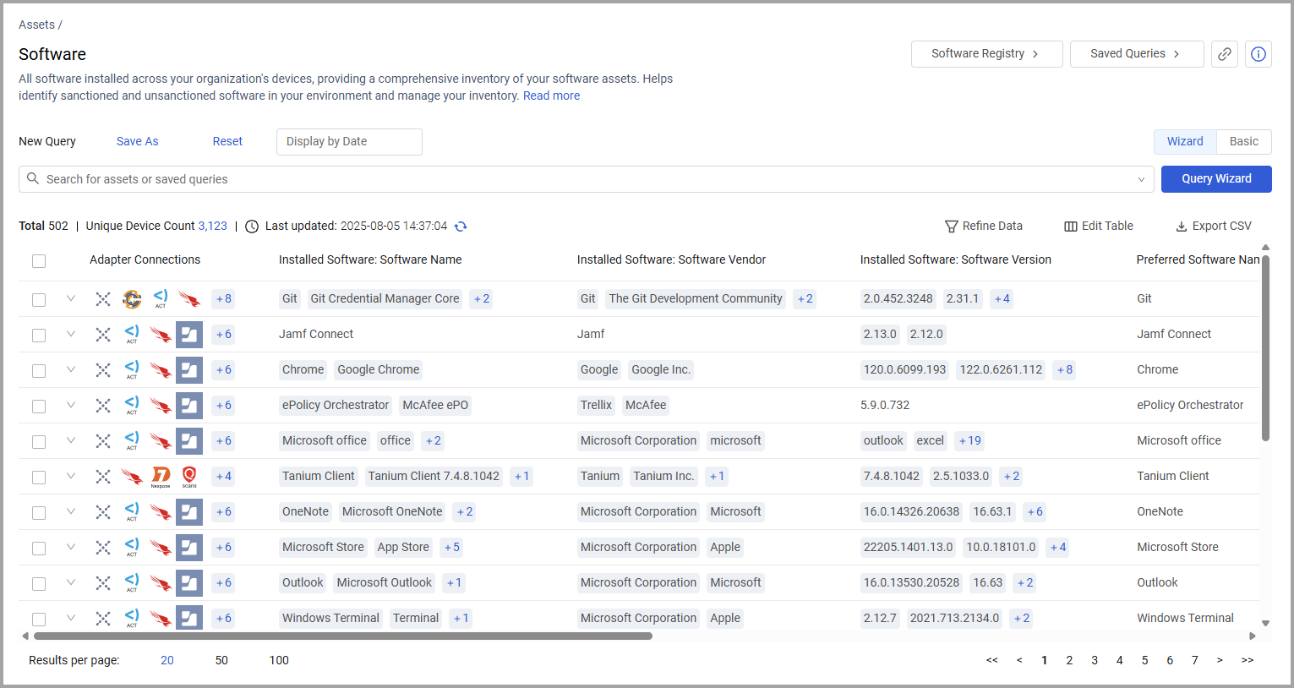Click the ACT adapter icon in Chrome row
Image resolution: width=1294 pixels, height=688 pixels.
point(132,370)
